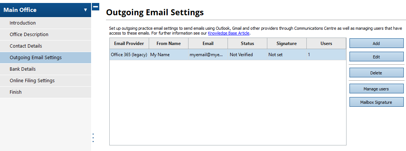406x151 pixels.
Task: Click the vertical dots splitter handle
Action: tap(93, 138)
